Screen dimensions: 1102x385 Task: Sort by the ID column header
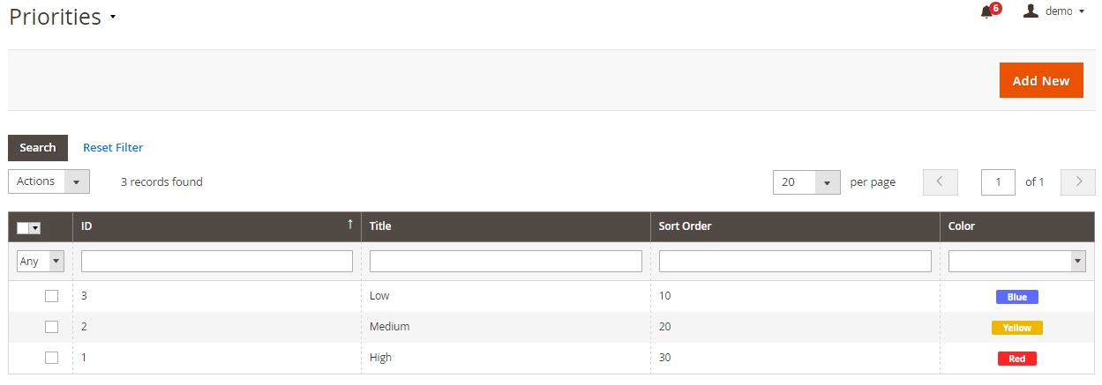[217, 226]
